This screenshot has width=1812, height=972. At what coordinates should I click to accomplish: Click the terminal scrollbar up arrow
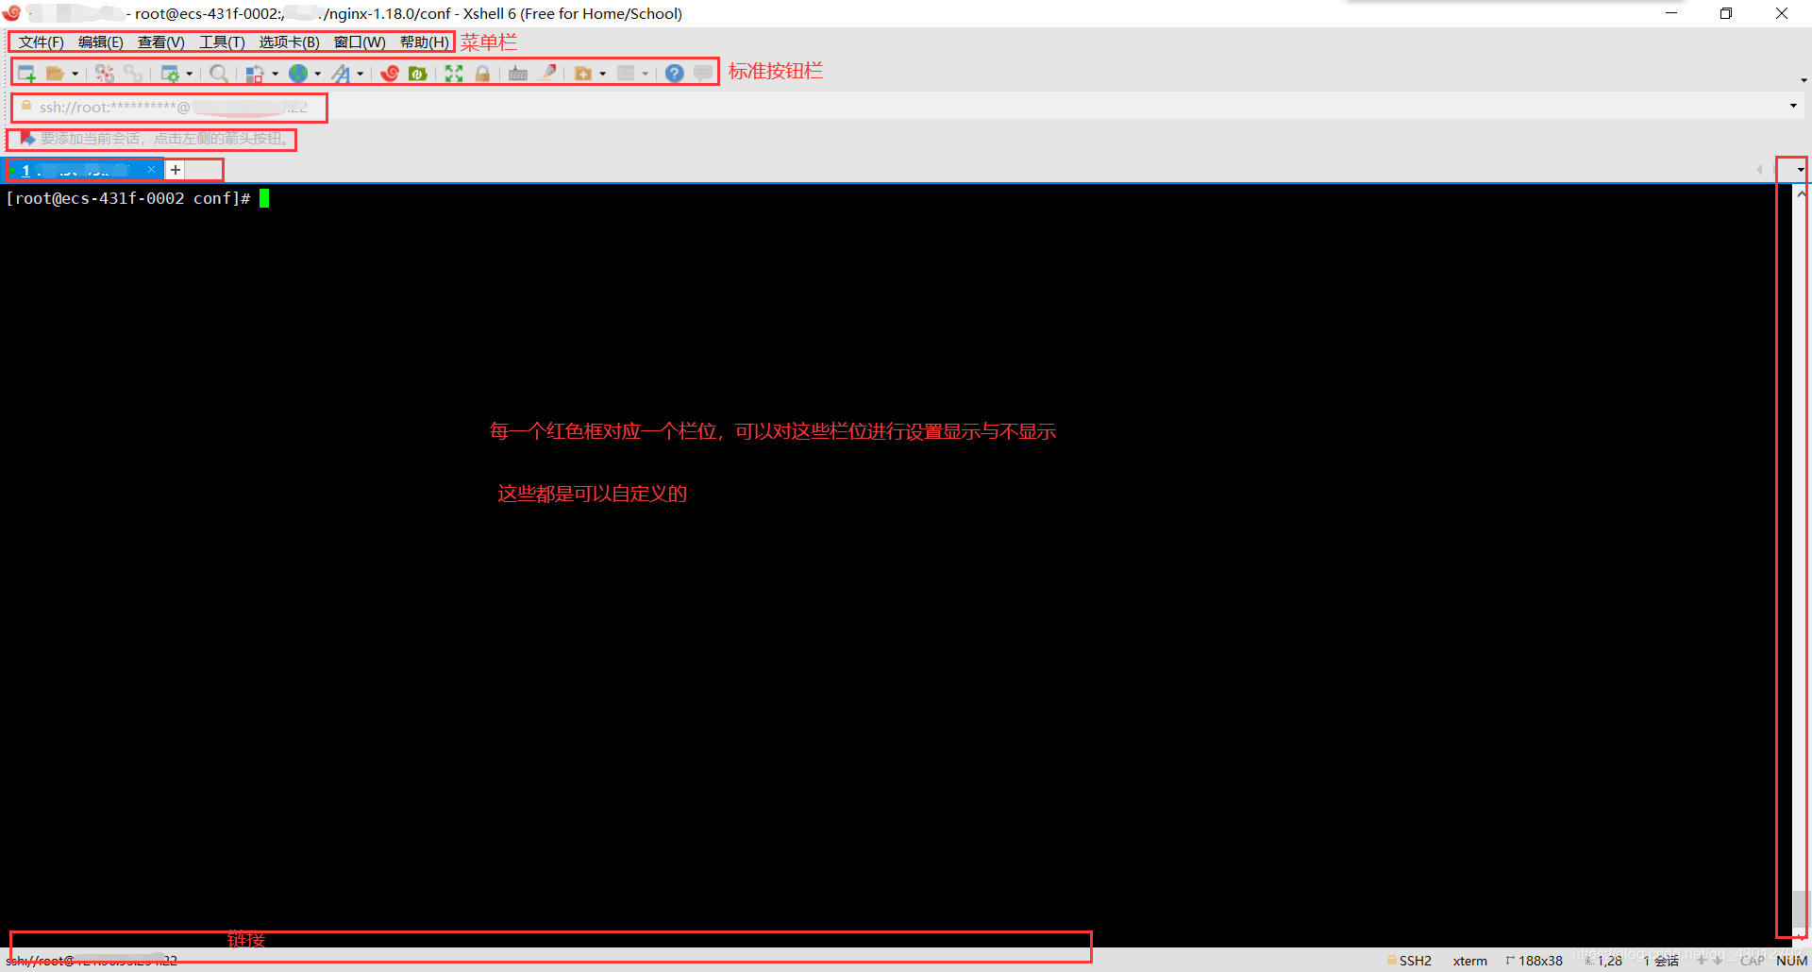point(1802,193)
